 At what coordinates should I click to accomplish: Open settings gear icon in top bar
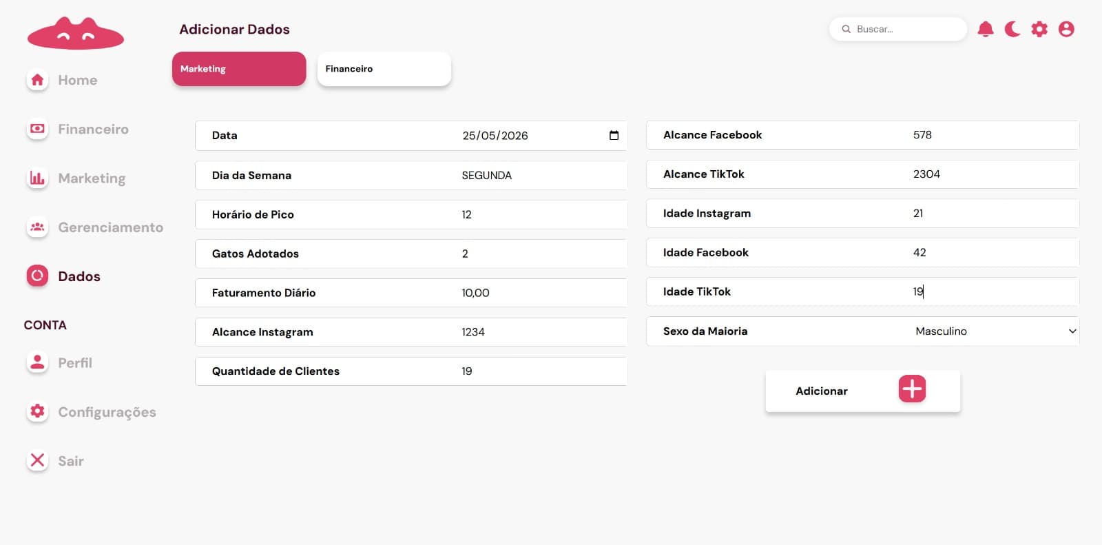click(x=1039, y=29)
